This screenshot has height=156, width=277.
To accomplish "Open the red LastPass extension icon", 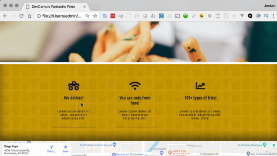I will [x=113, y=16].
